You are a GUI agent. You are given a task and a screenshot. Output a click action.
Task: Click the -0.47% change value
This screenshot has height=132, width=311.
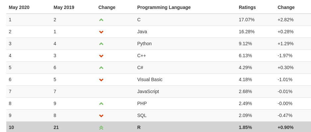click(x=285, y=115)
